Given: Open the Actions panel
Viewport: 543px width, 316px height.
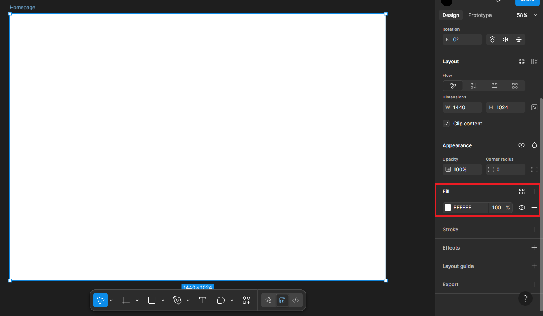Looking at the screenshot, I should click(246, 300).
